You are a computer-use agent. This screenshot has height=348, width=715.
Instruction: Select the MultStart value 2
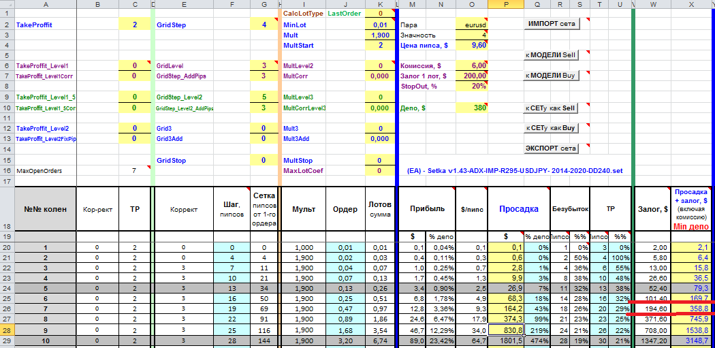pyautogui.click(x=379, y=45)
